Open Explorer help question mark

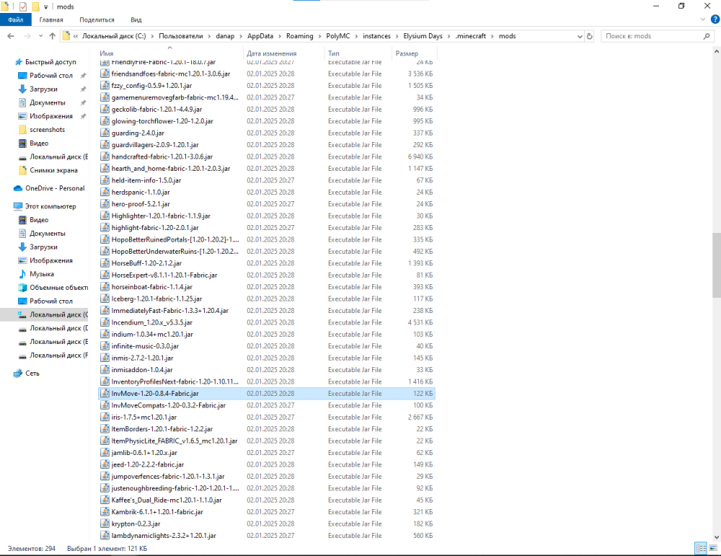[x=715, y=19]
